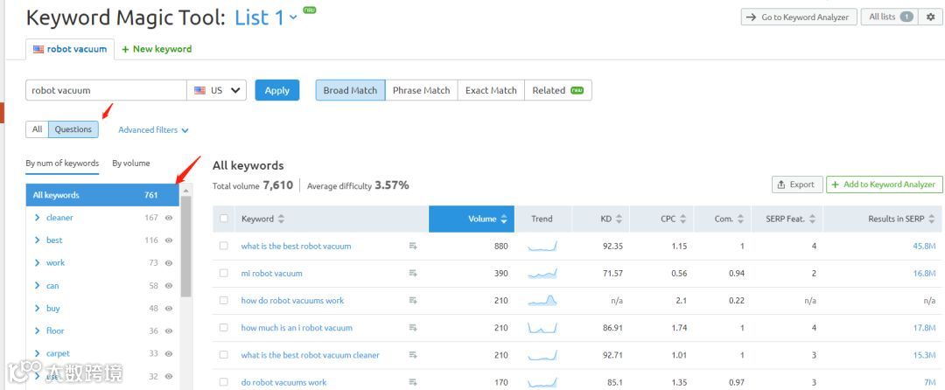Sort table by SERP Feat. column
This screenshot has height=390, width=945.
pyautogui.click(x=792, y=219)
